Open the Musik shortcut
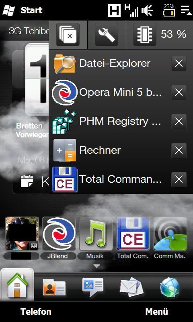193x322 pixels. 96,234
